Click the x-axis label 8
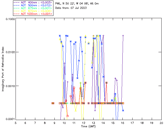166x133 pixels. pyautogui.click(x=45, y=123)
